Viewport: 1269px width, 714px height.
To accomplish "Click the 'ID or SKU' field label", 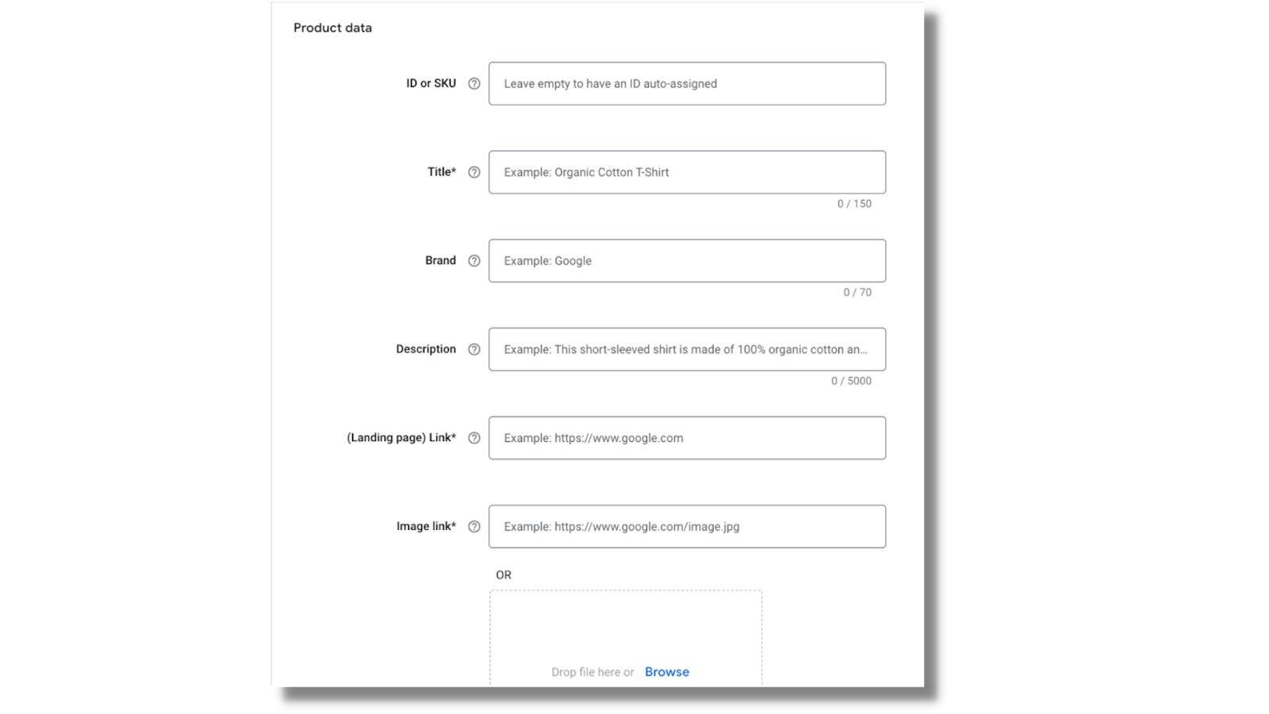I will click(x=431, y=83).
